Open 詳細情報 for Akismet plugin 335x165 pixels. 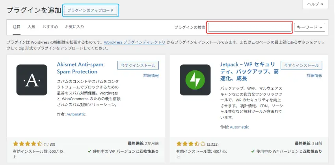coord(151,75)
